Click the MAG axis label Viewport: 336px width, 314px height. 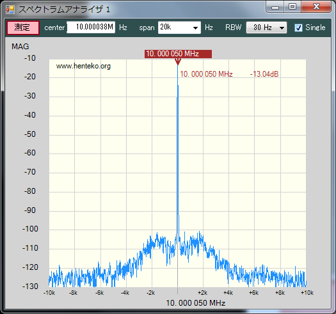[x=20, y=47]
